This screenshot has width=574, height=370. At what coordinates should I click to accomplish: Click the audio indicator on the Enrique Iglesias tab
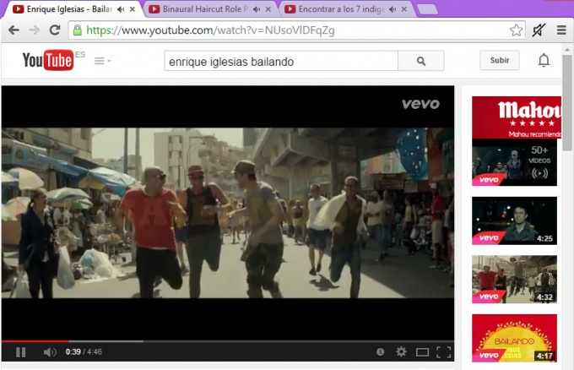[121, 9]
